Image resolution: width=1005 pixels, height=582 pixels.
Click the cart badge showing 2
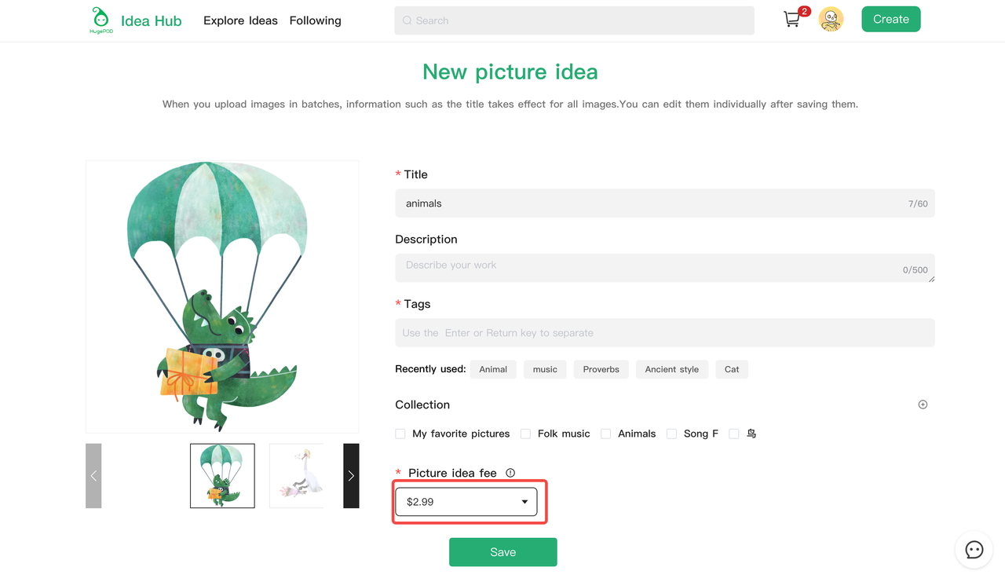[804, 11]
